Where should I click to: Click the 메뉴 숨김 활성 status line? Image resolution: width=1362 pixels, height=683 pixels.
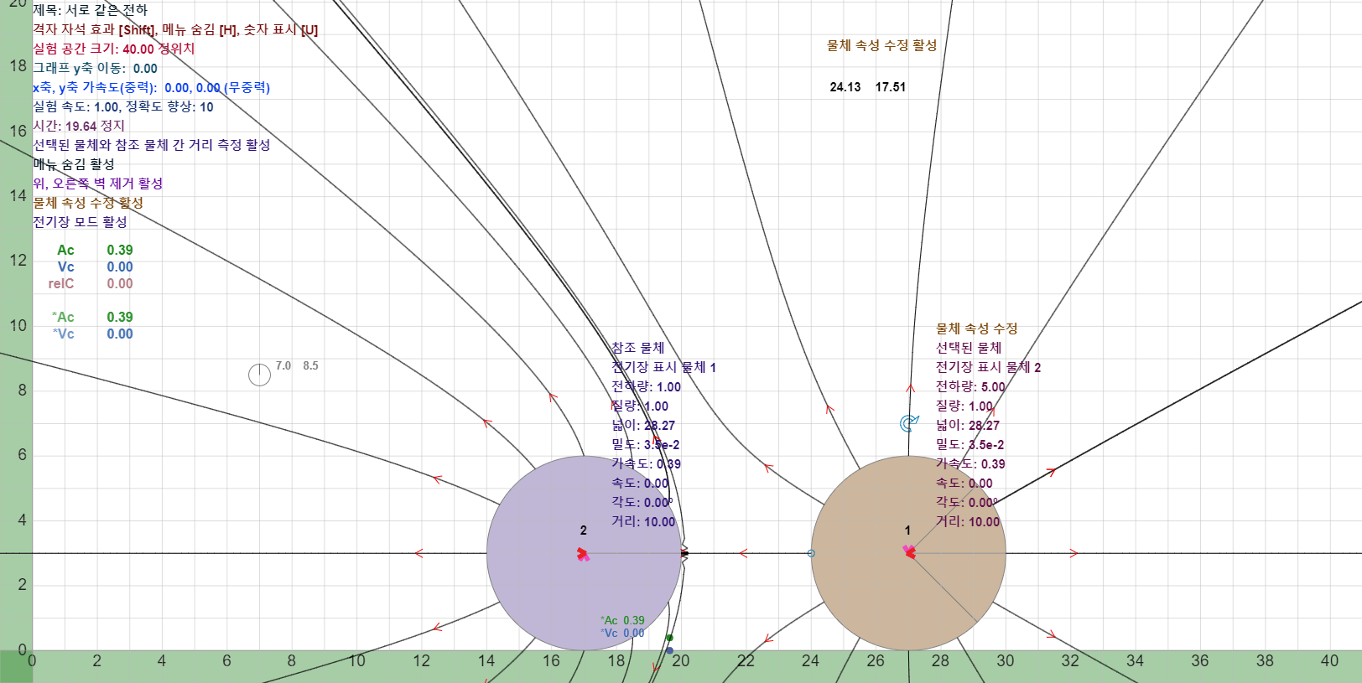click(74, 164)
